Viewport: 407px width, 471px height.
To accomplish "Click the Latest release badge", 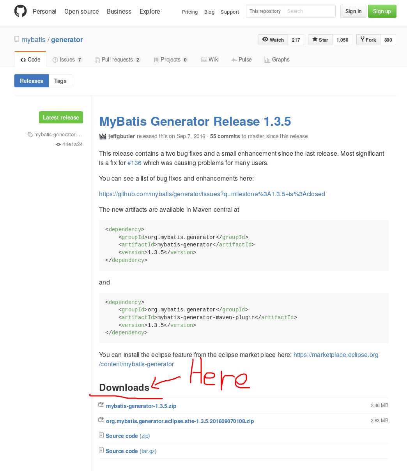I will pos(61,118).
